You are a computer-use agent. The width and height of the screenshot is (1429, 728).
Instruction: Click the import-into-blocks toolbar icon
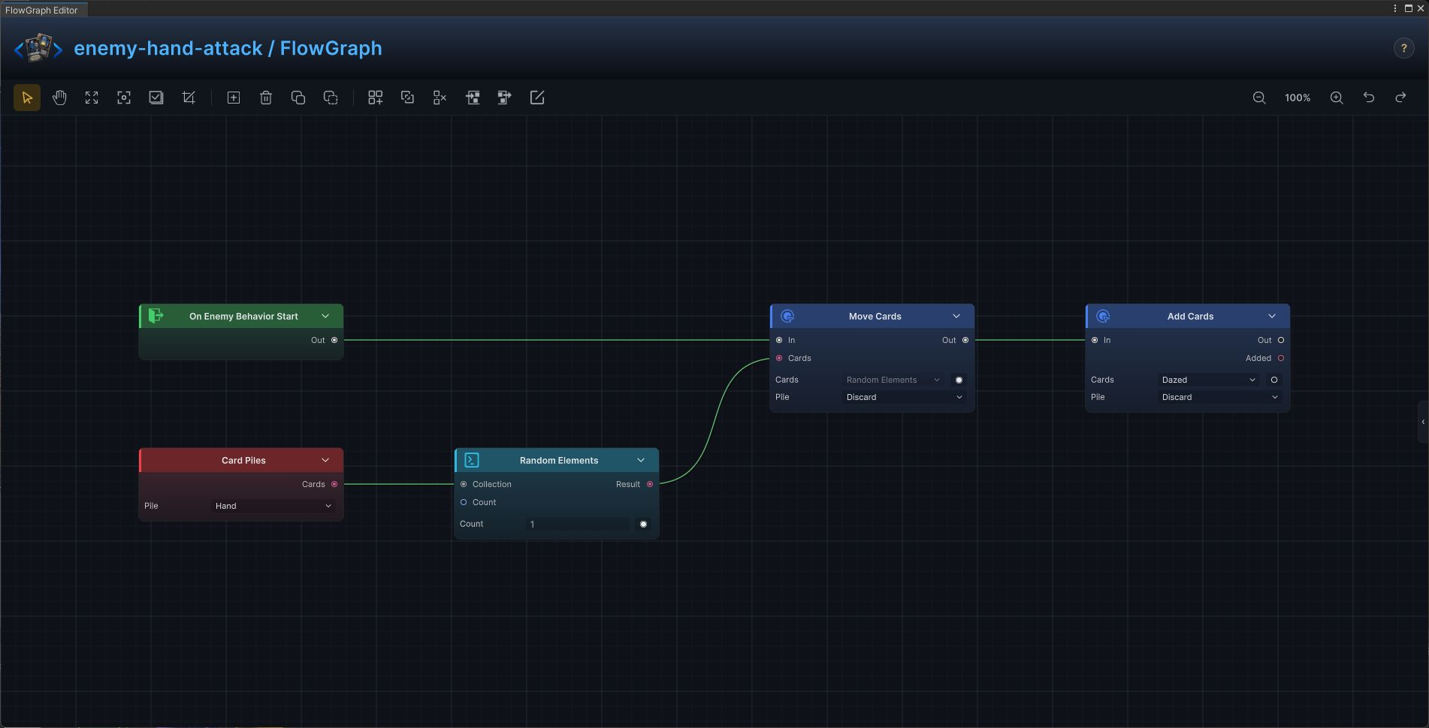pyautogui.click(x=473, y=98)
